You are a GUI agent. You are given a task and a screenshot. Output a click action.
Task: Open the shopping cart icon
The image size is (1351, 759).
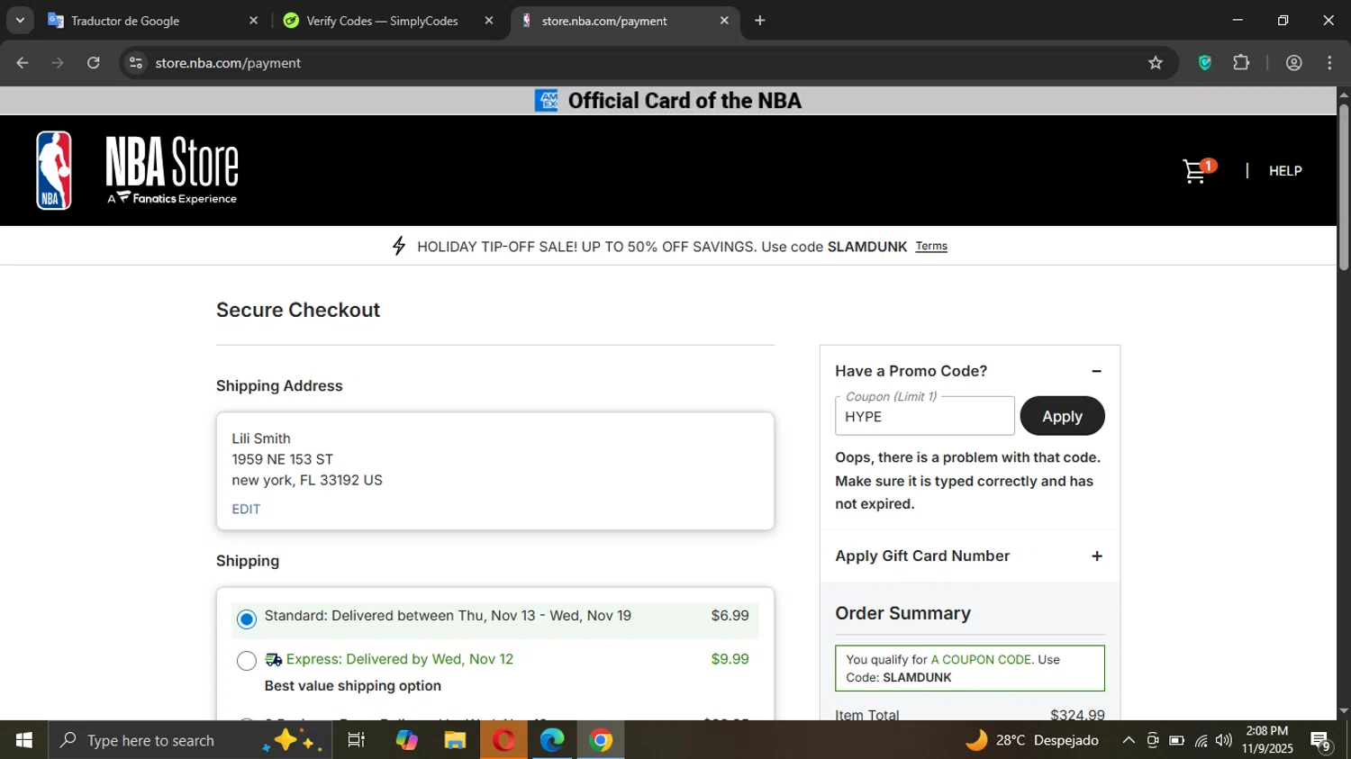tap(1197, 170)
